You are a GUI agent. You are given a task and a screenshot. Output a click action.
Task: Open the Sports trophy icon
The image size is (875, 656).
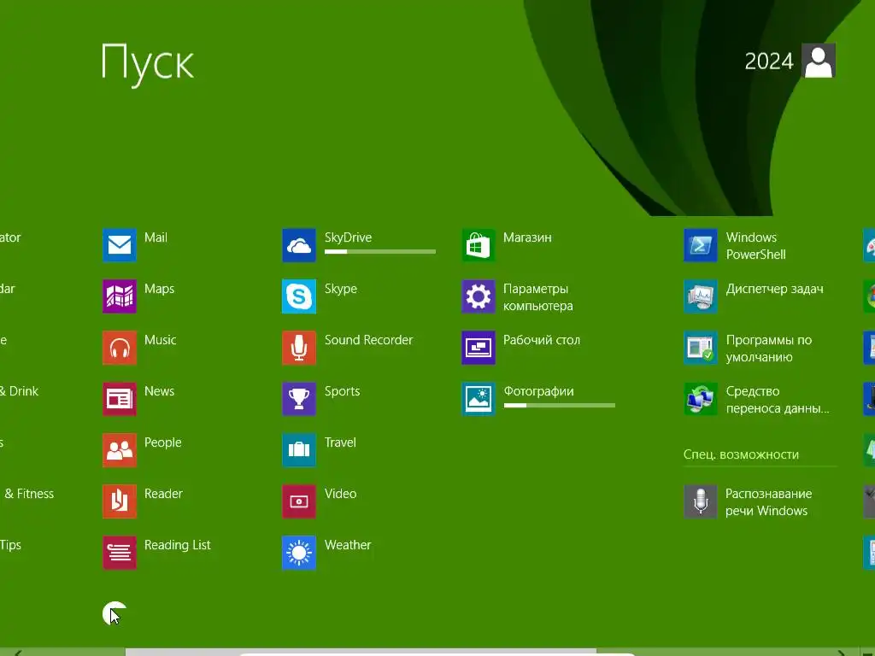click(299, 399)
